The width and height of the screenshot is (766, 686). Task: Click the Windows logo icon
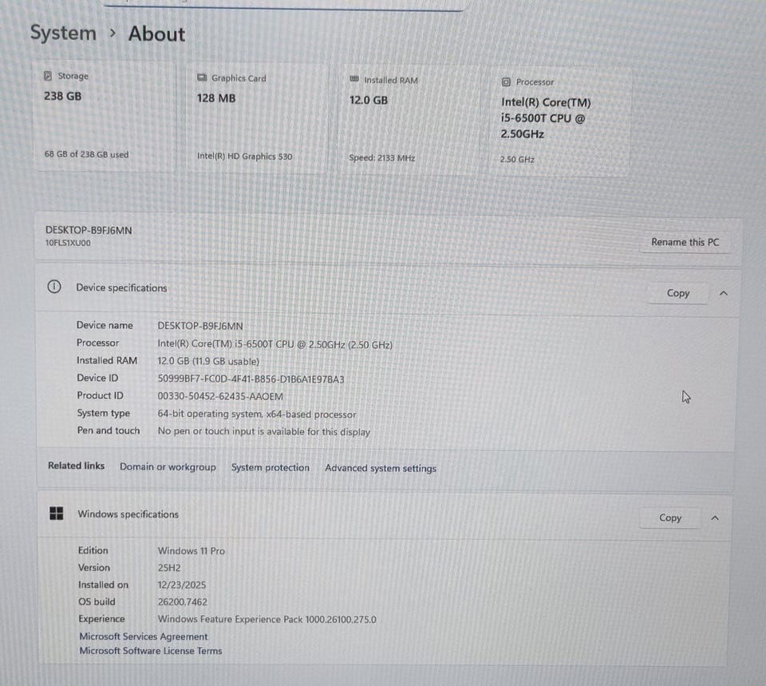point(57,514)
